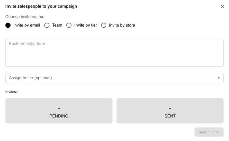Close the invite salespeople dialog
Viewport: 229px width, 141px height.
(x=223, y=6)
